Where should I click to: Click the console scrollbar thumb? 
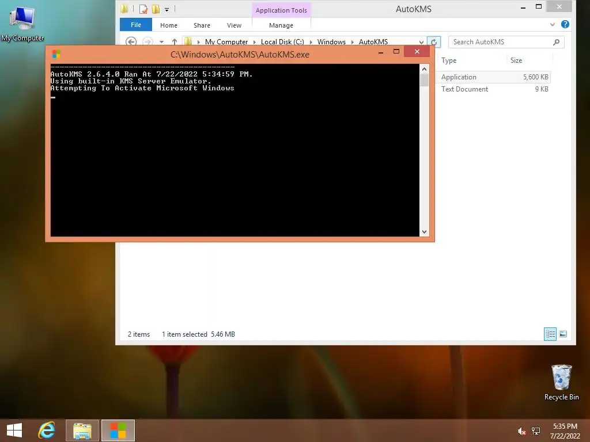click(424, 80)
